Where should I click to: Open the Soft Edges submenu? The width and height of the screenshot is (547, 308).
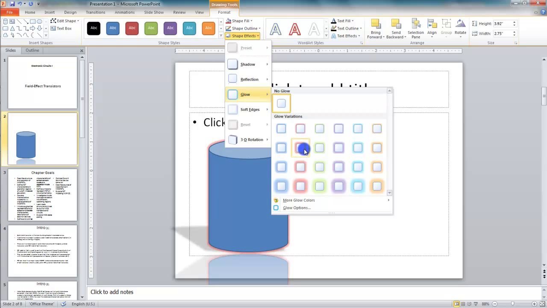[x=248, y=110]
